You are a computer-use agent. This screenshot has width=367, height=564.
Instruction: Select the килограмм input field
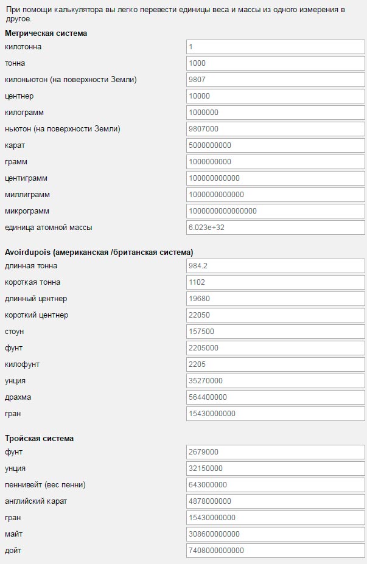tap(276, 113)
